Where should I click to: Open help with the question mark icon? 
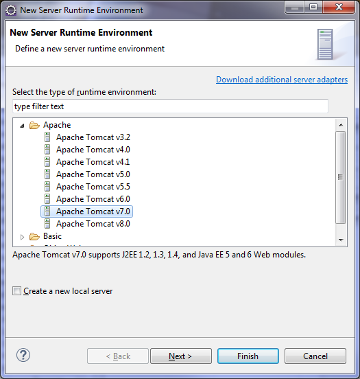[x=23, y=355]
